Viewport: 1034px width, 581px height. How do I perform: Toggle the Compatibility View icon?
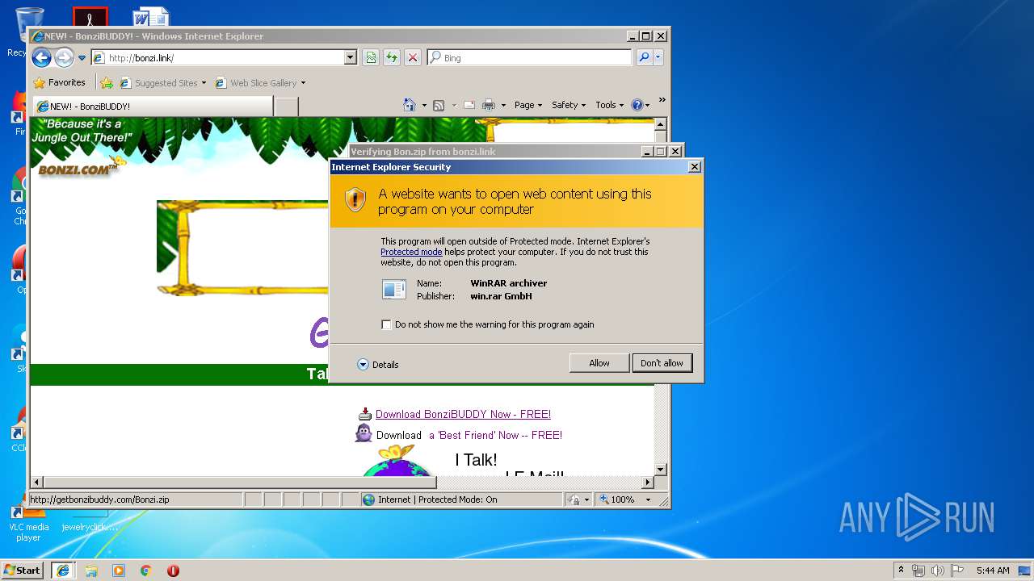pyautogui.click(x=371, y=57)
